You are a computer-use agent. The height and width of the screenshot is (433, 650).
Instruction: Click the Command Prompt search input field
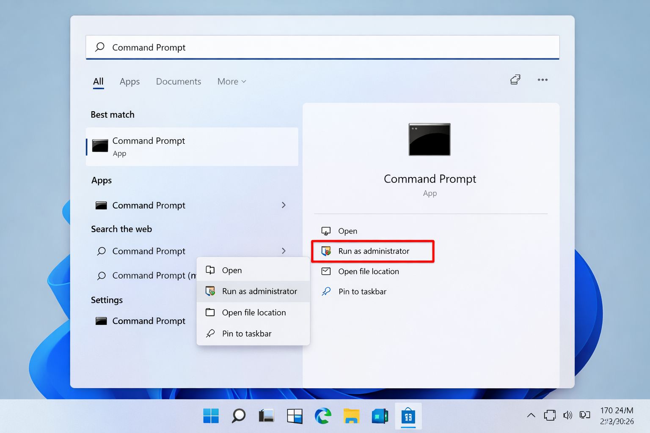tap(322, 47)
